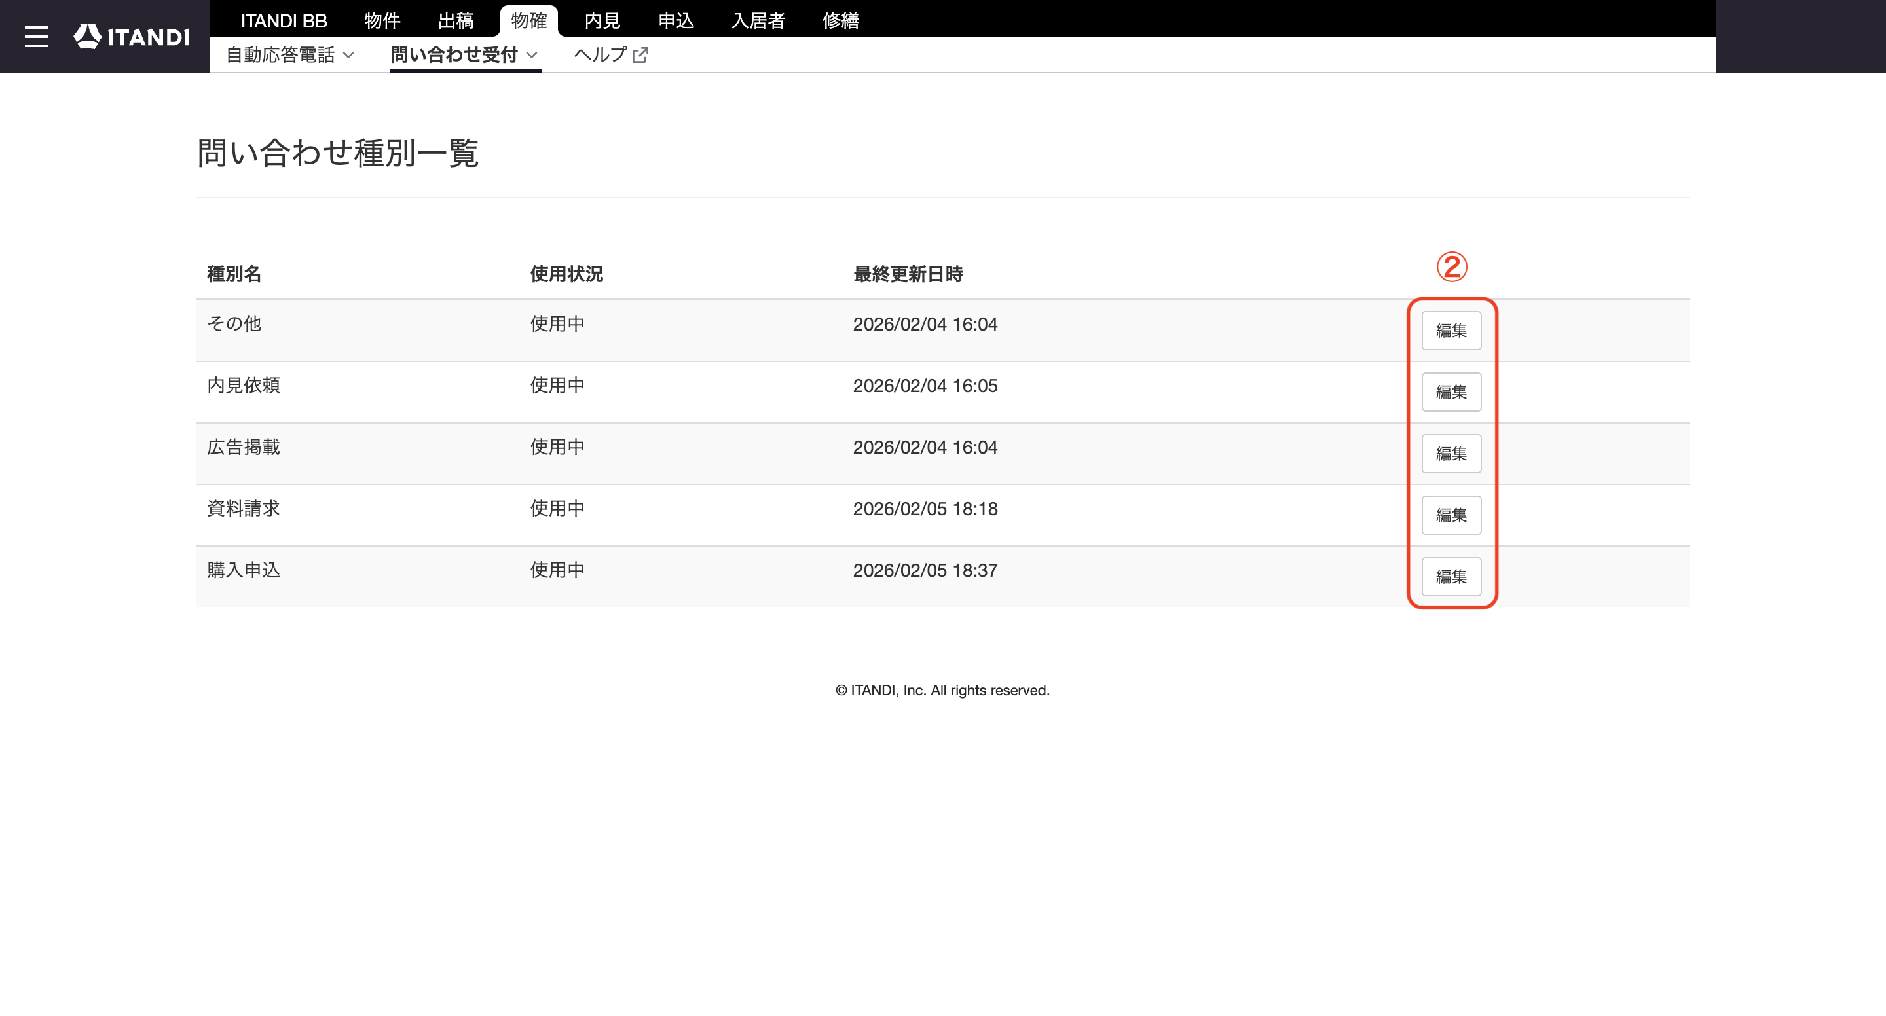This screenshot has width=1886, height=1016.
Task: Edit the 広告掲載 inquiry type
Action: (x=1451, y=453)
